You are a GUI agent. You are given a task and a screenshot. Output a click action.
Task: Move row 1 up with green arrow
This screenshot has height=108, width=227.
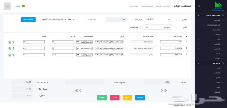pyautogui.click(x=13, y=42)
